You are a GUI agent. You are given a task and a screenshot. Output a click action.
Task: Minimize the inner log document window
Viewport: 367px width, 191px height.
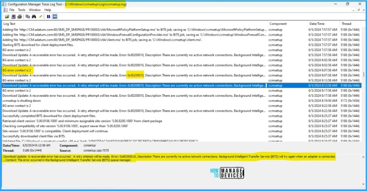(x=353, y=10)
